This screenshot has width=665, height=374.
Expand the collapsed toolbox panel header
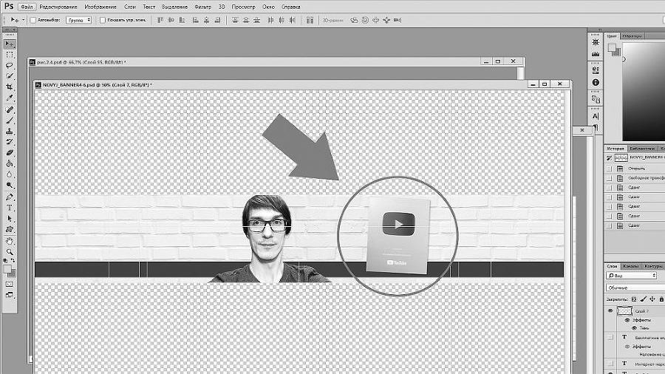(10, 30)
